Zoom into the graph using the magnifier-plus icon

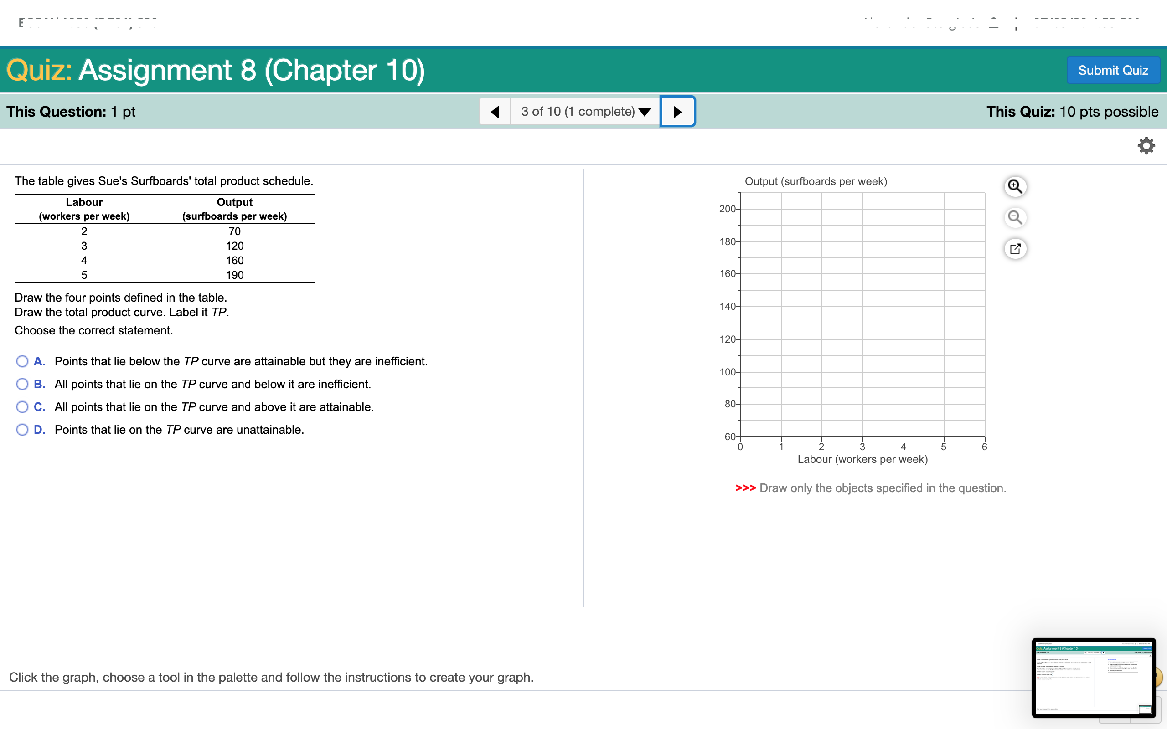click(1016, 186)
